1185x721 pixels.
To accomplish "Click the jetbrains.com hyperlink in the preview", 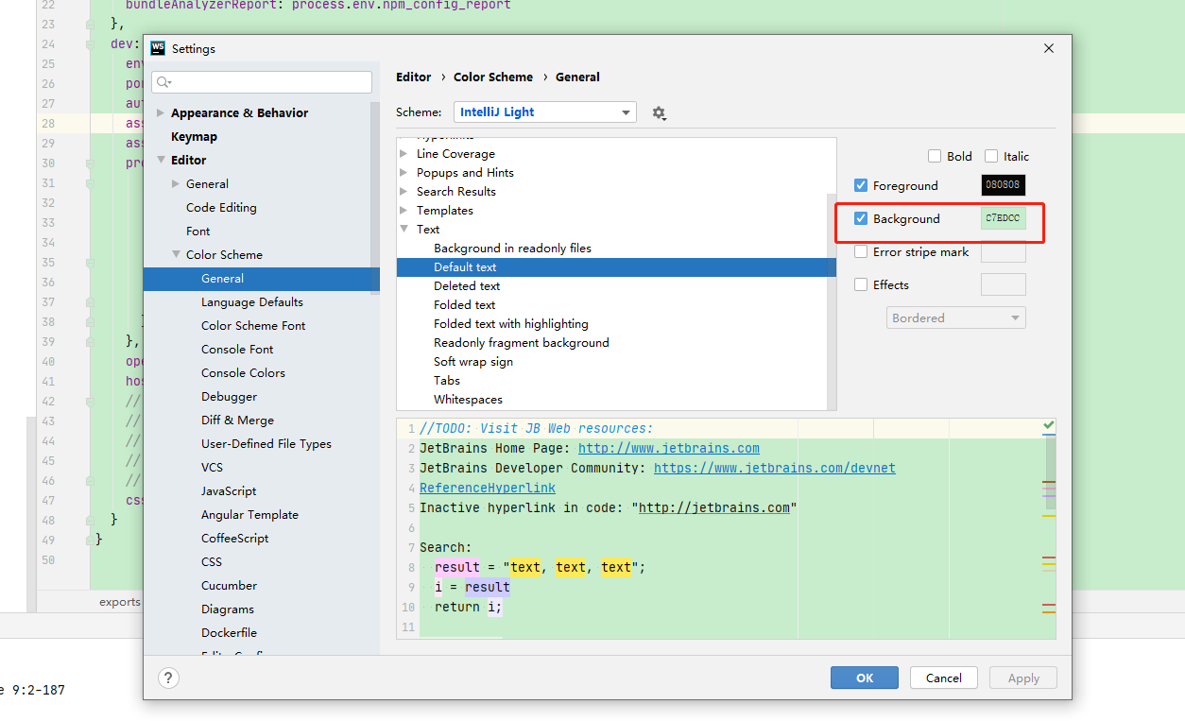I will pos(668,448).
